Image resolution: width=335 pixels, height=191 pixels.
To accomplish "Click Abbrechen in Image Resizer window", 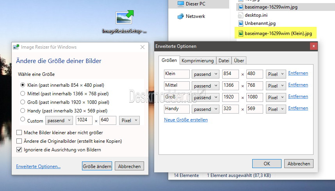I will 129,166.
